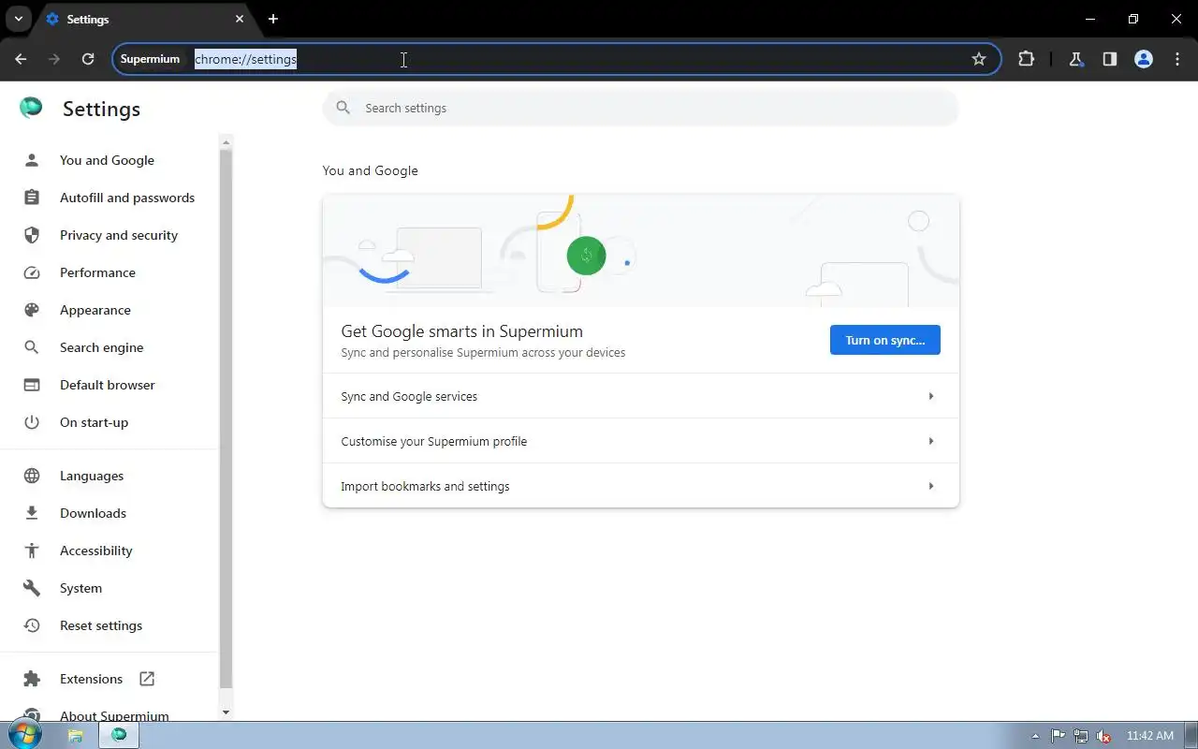This screenshot has height=749, width=1198.
Task: Click the search magnifier icon in settings
Action: (343, 108)
